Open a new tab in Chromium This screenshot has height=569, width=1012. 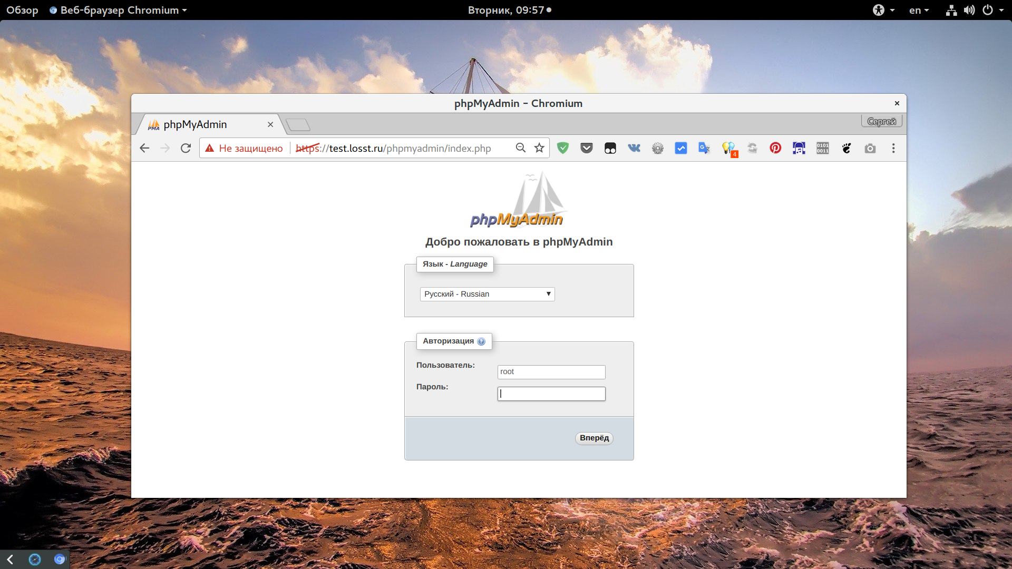(298, 124)
